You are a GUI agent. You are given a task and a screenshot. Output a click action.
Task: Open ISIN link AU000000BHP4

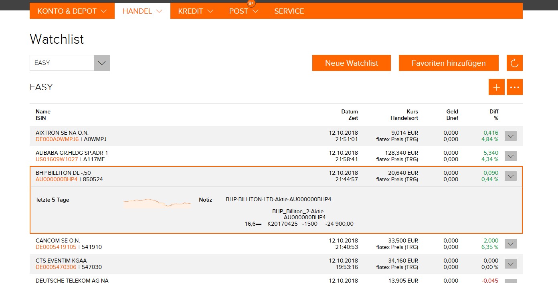(x=57, y=179)
